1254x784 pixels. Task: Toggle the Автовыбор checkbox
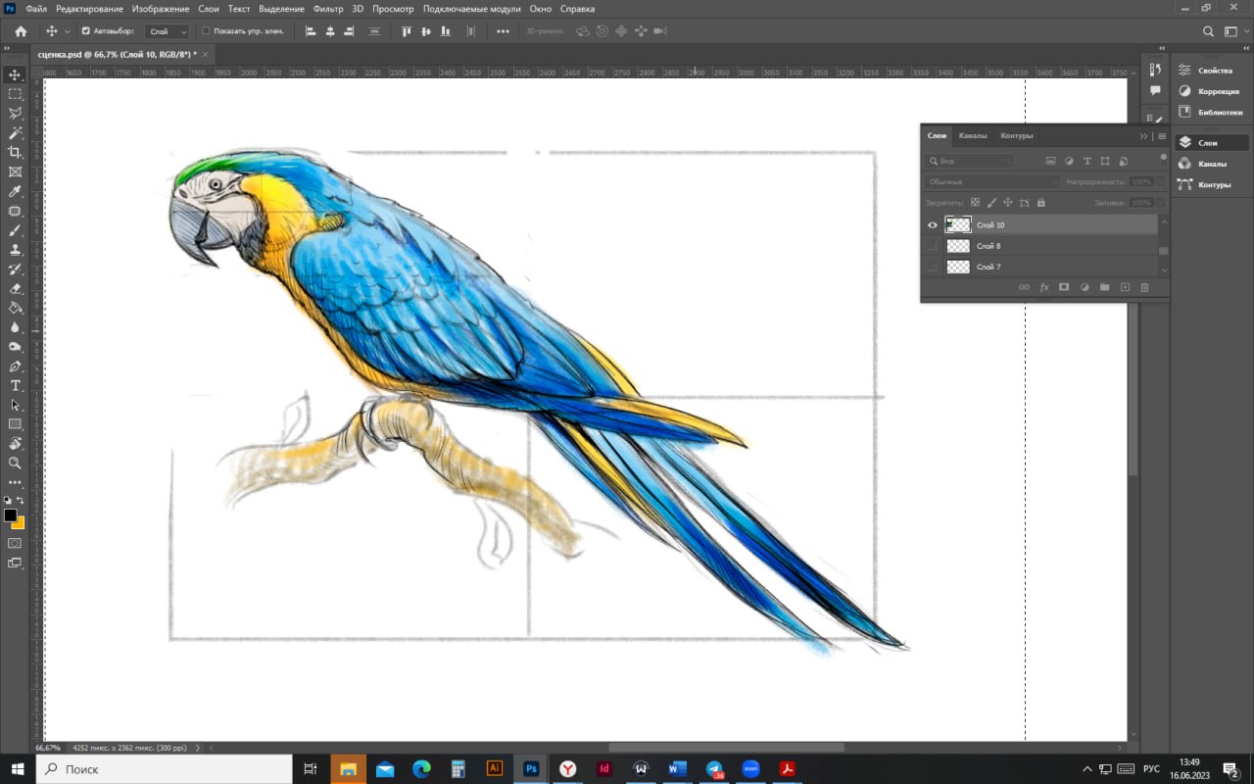pyautogui.click(x=85, y=31)
